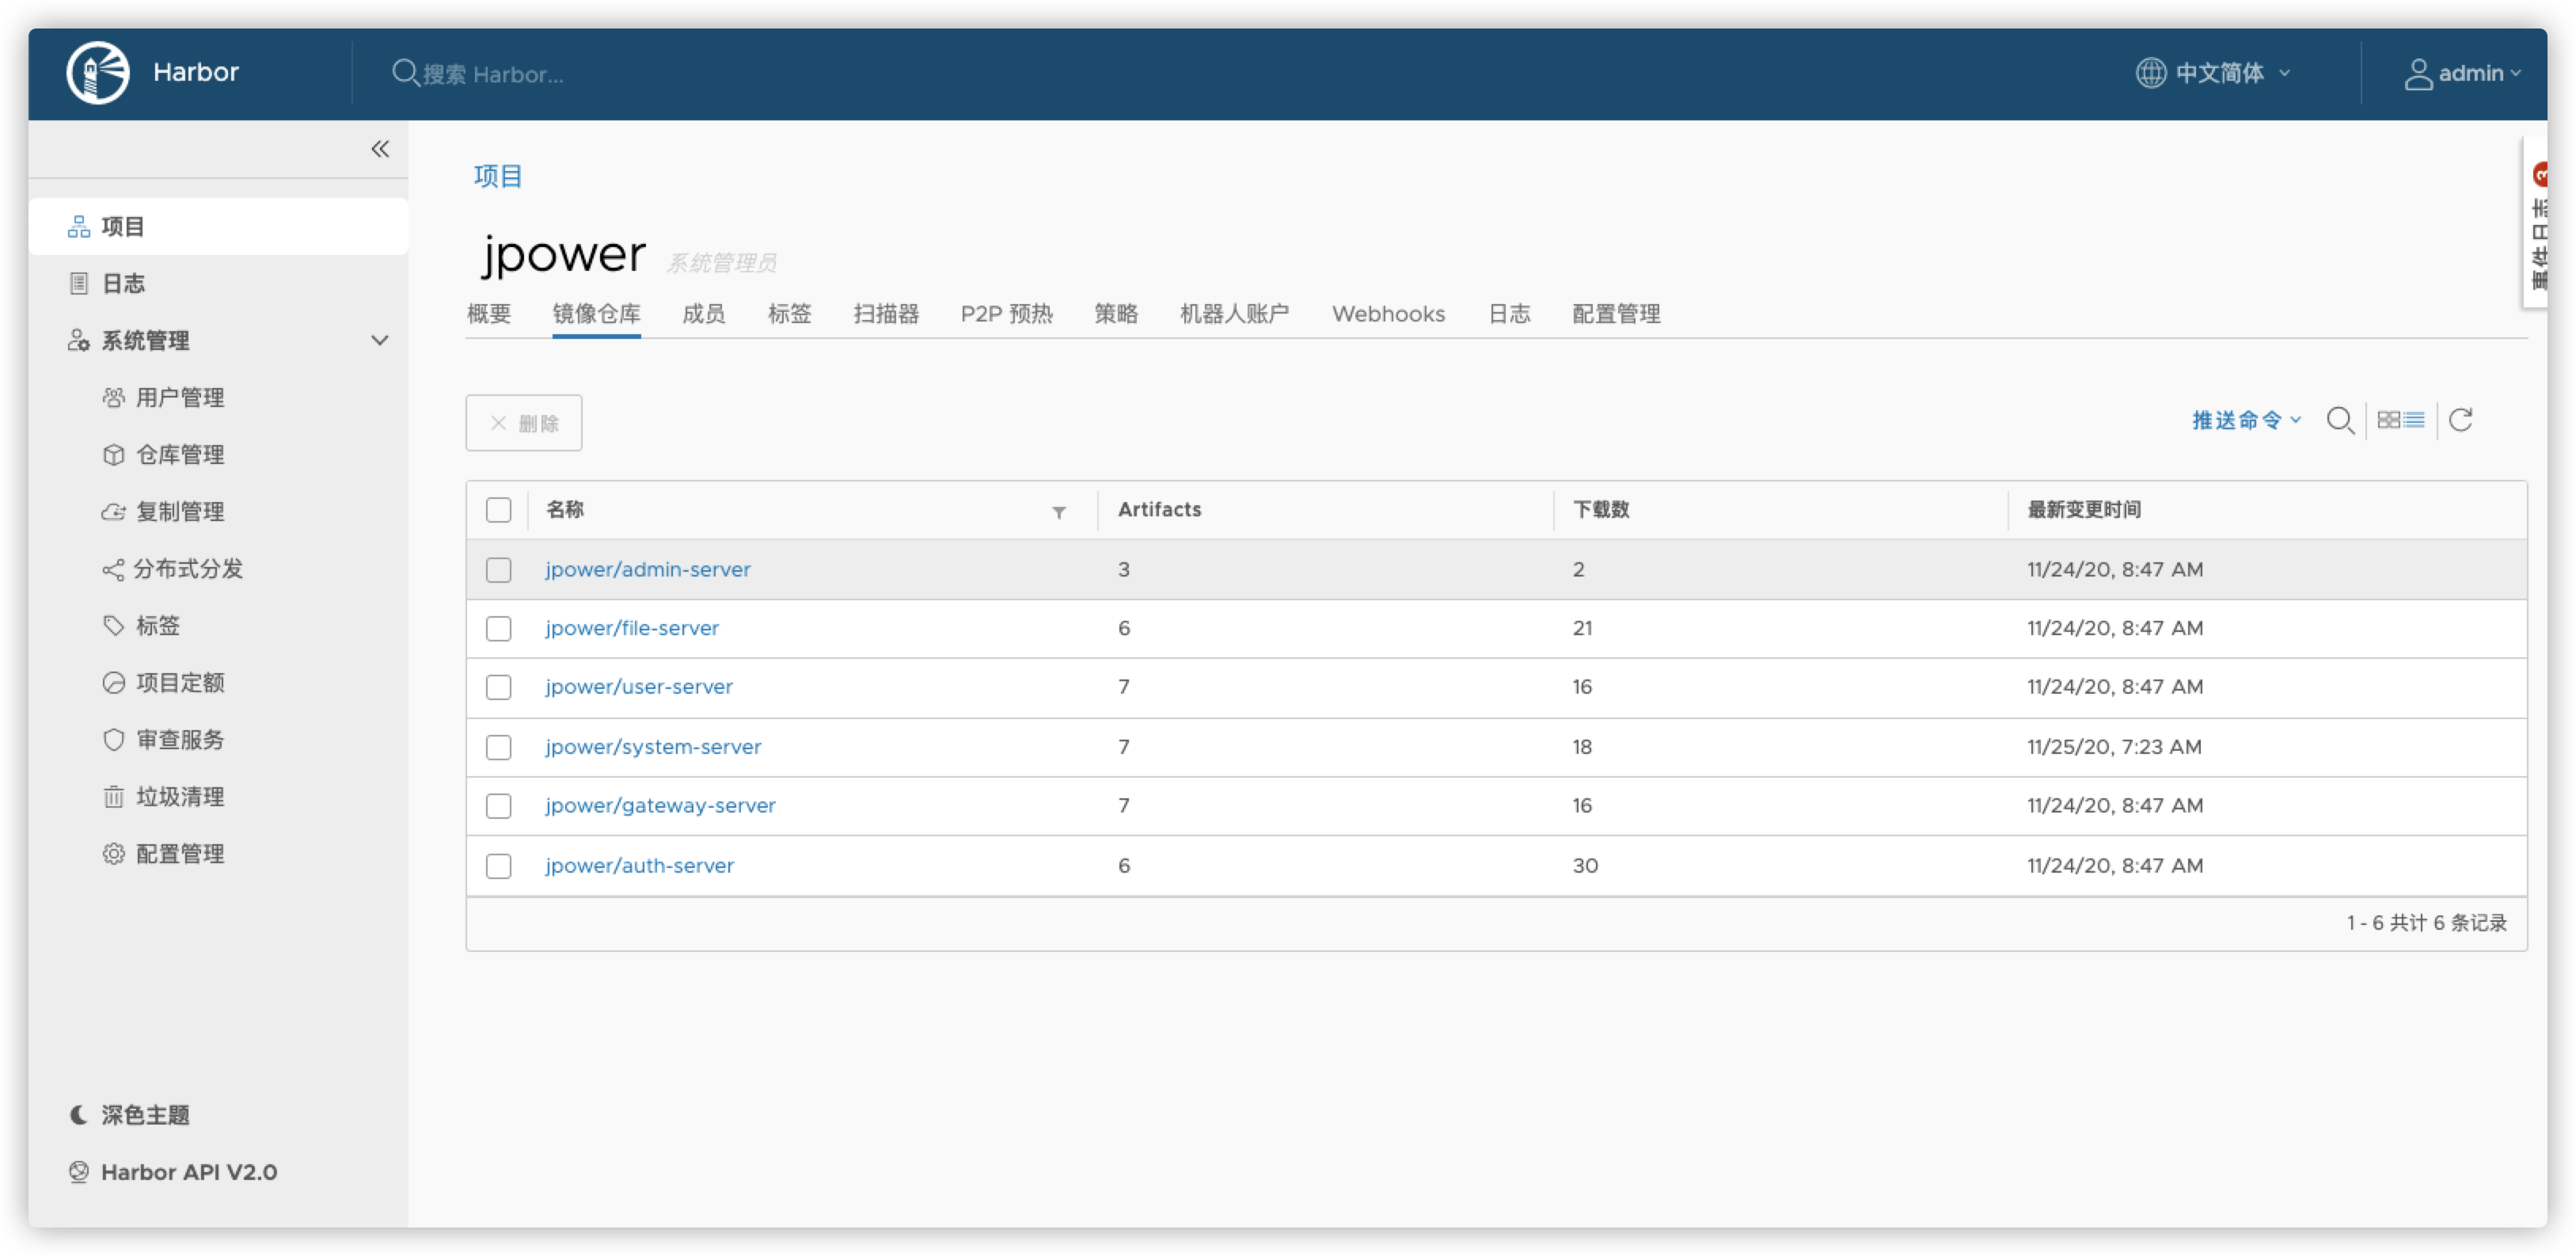
Task: Open the jpower/file-server repository
Action: (632, 629)
